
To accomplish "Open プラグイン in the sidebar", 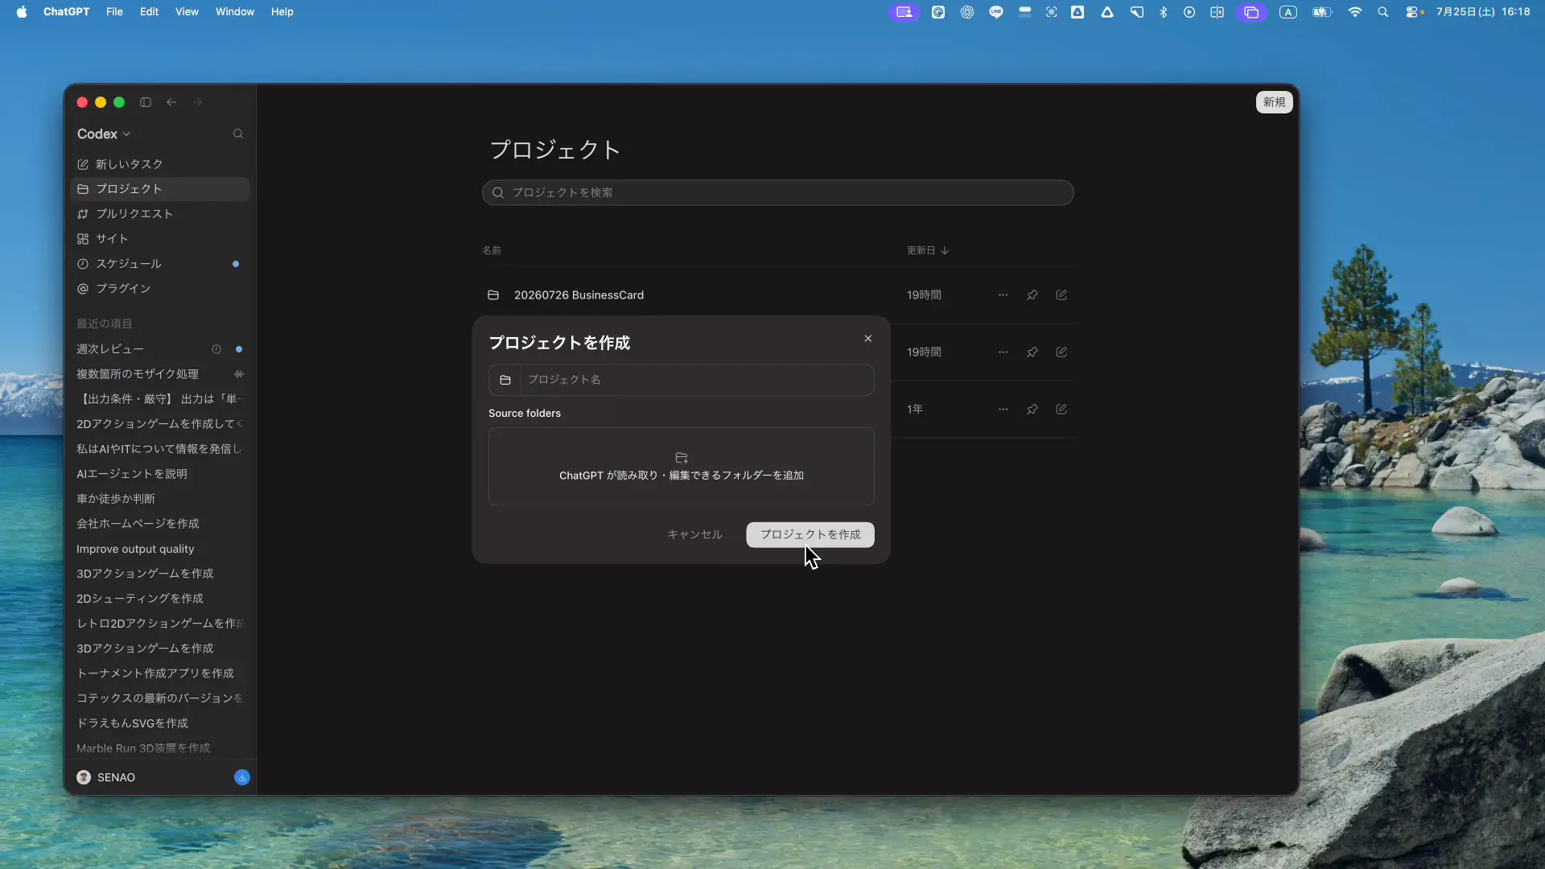I will pyautogui.click(x=160, y=289).
